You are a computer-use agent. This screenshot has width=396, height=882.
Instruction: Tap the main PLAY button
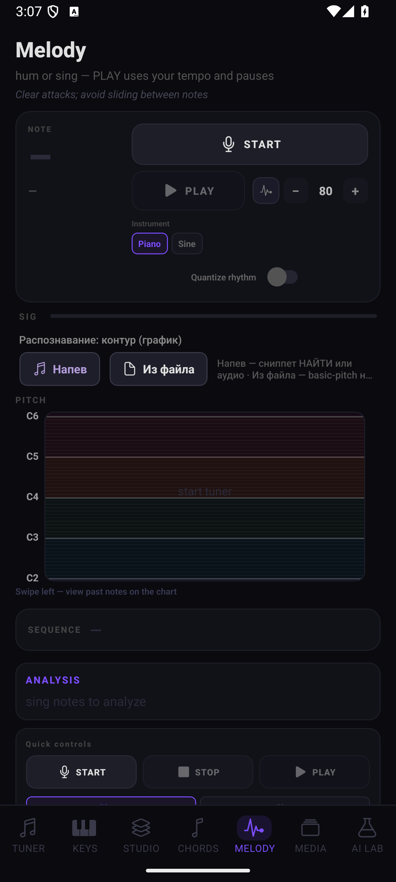click(188, 191)
